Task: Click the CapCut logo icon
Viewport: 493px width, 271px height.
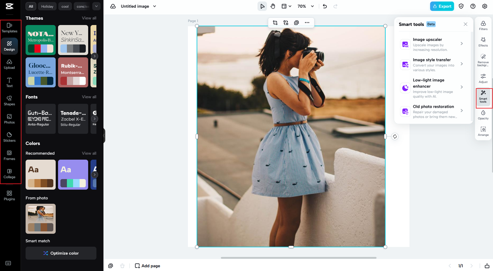Action: 9,6
